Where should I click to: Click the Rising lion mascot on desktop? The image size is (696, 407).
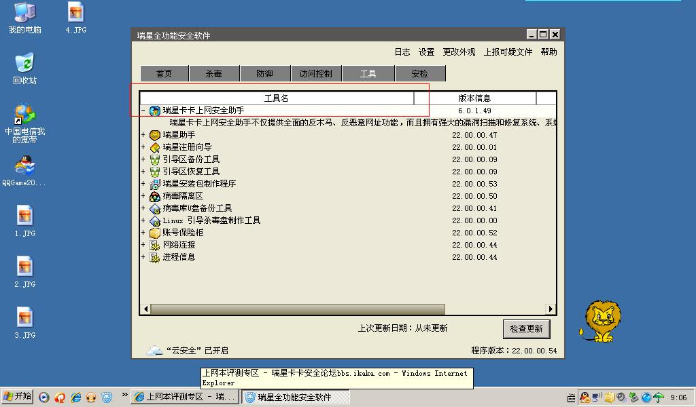tap(601, 322)
